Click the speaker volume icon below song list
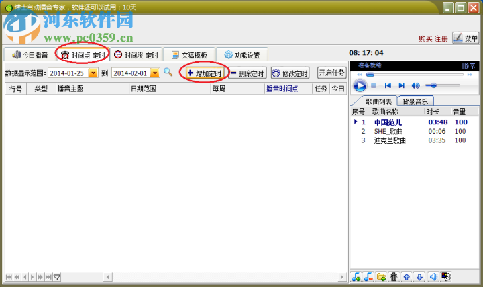Screen dimensions: 483x287 pos(433,277)
